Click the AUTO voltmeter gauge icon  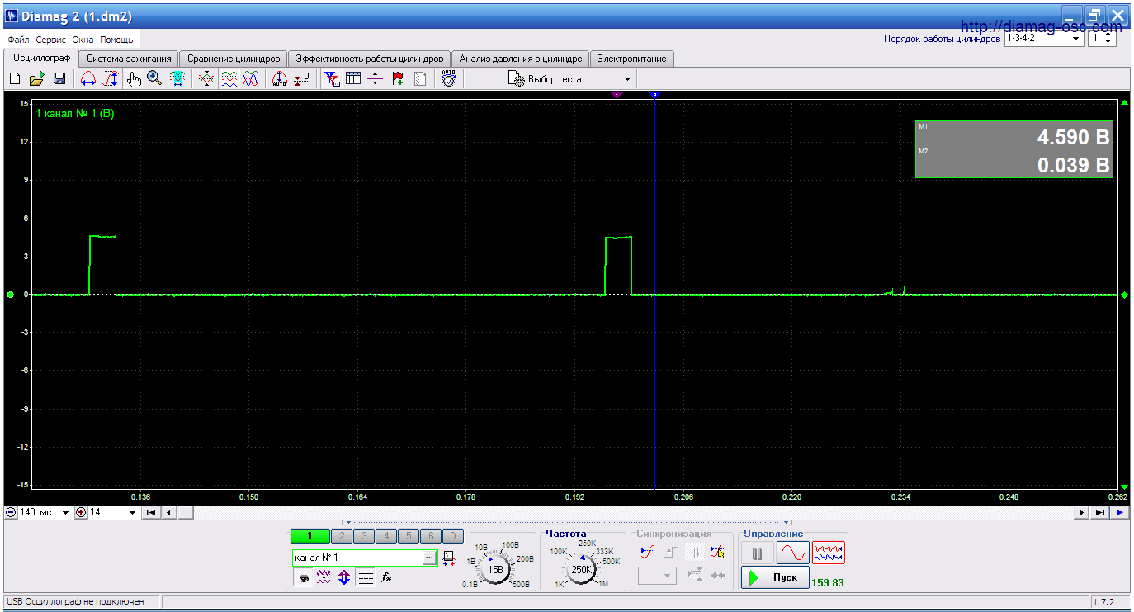(448, 79)
